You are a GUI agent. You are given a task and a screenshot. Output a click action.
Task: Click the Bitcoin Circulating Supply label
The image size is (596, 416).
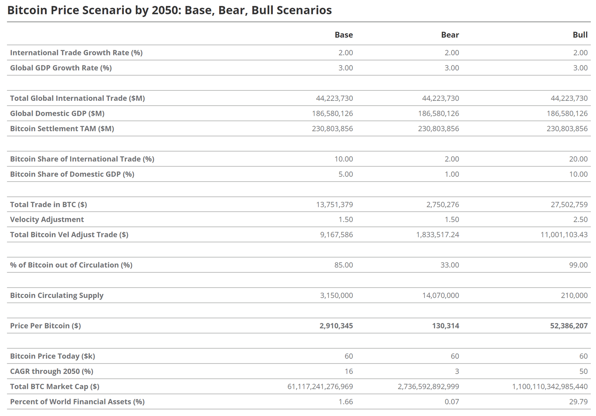click(x=57, y=295)
